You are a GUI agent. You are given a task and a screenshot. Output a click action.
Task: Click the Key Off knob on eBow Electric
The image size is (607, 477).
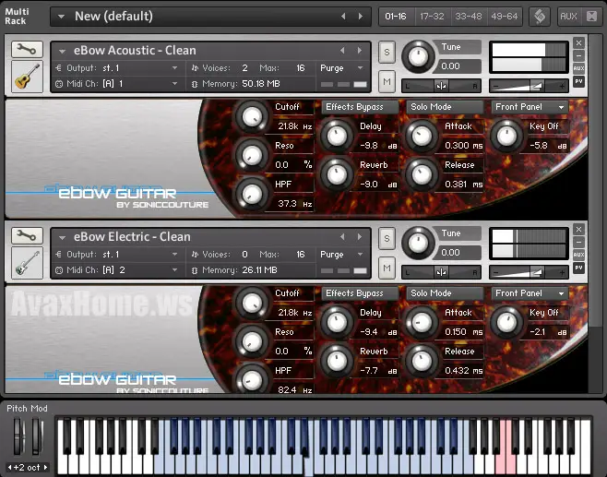[x=506, y=323]
